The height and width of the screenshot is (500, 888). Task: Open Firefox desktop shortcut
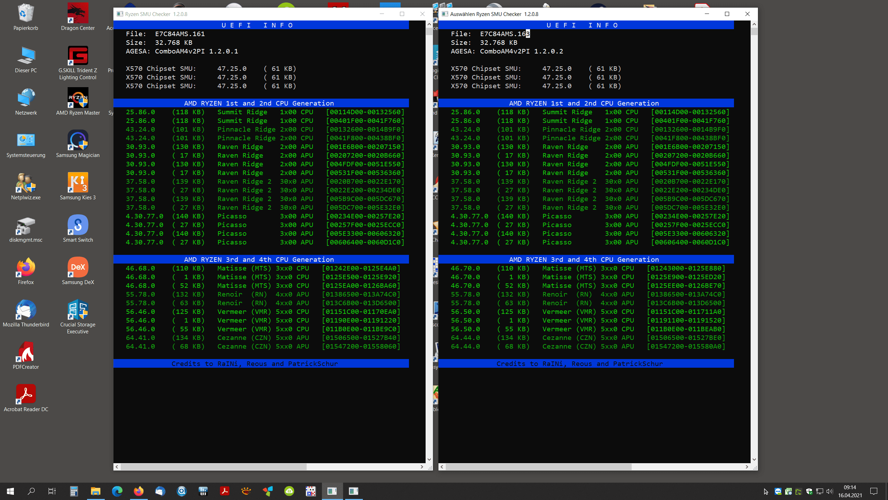tap(26, 272)
